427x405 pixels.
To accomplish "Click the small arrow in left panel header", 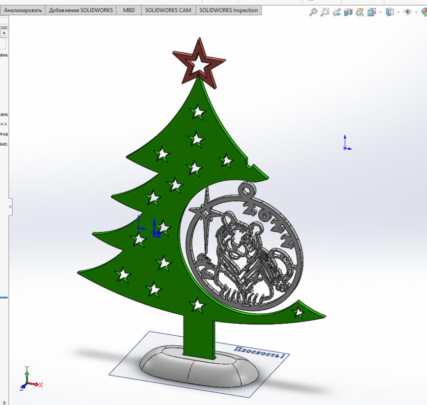I will click(x=4, y=33).
